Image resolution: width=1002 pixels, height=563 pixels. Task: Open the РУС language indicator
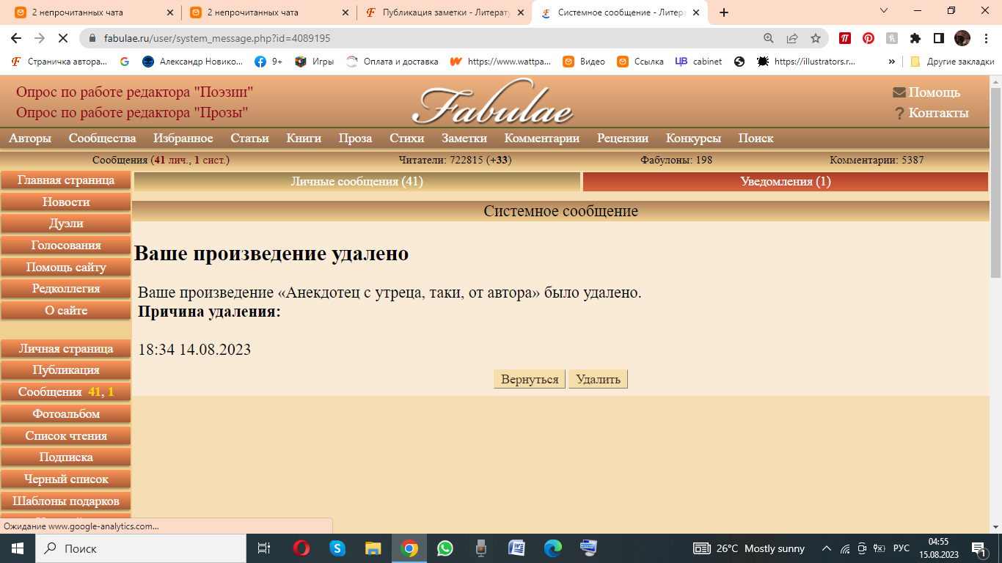(902, 548)
